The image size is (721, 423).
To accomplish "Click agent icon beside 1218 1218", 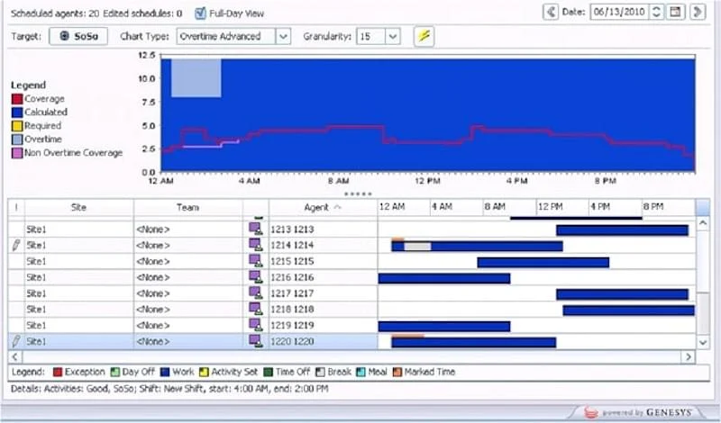I will pyautogui.click(x=256, y=310).
